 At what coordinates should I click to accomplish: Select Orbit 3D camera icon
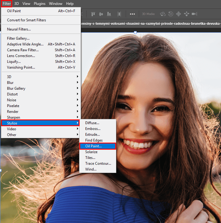(163, 14)
